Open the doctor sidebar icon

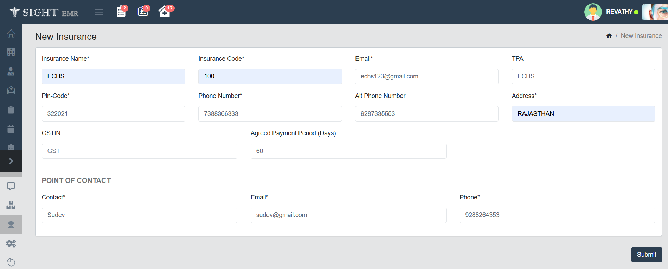tap(11, 71)
